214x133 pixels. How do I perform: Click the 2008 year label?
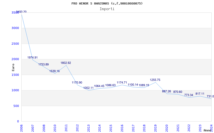pos(44,128)
